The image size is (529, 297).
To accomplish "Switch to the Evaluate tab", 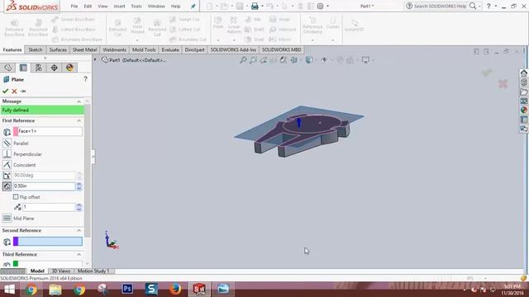I will 170,49.
